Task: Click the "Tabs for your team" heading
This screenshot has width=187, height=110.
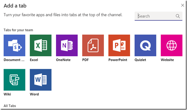Action: click(18, 30)
